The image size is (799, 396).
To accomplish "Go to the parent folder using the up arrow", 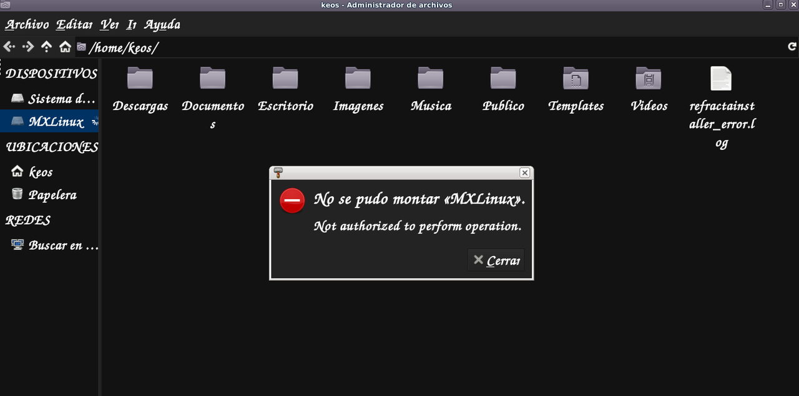I will click(x=46, y=47).
